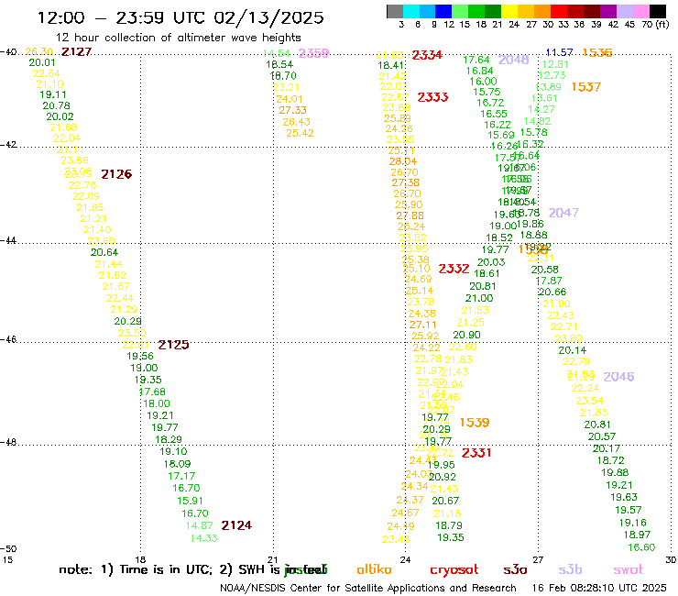The height and width of the screenshot is (596, 678).
Task: Click the cryosat pass label 2331
Action: click(476, 453)
